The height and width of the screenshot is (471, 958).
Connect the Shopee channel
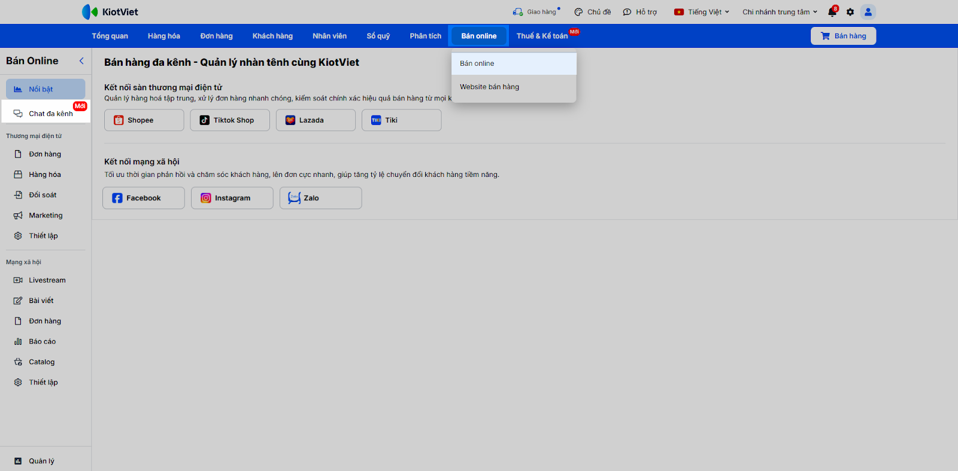point(144,120)
